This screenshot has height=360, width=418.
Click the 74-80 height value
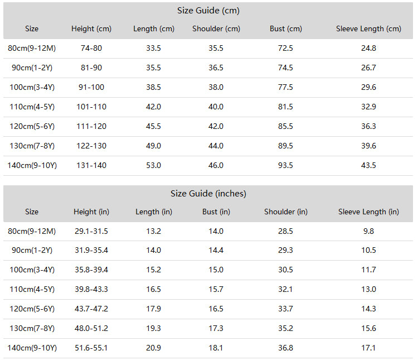pos(91,48)
